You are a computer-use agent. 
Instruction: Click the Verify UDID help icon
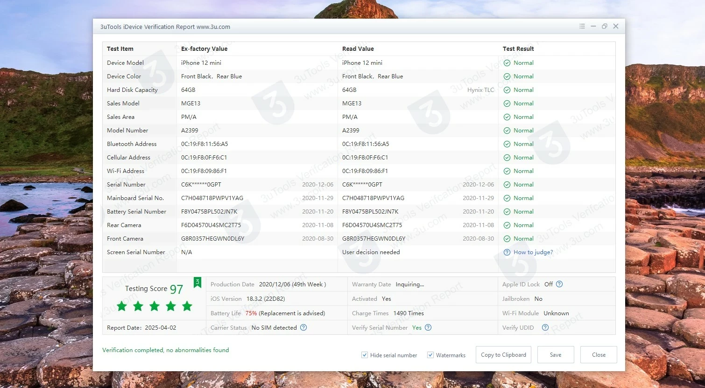(545, 328)
